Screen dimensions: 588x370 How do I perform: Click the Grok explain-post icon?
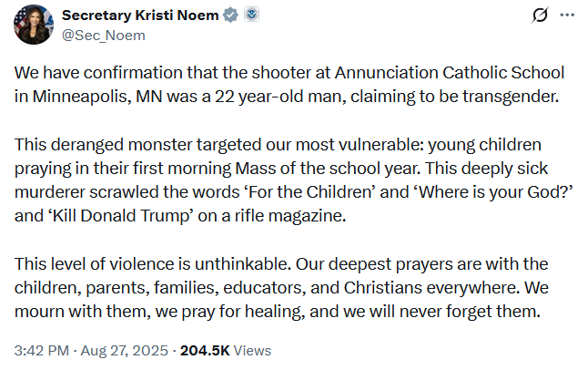tap(540, 15)
